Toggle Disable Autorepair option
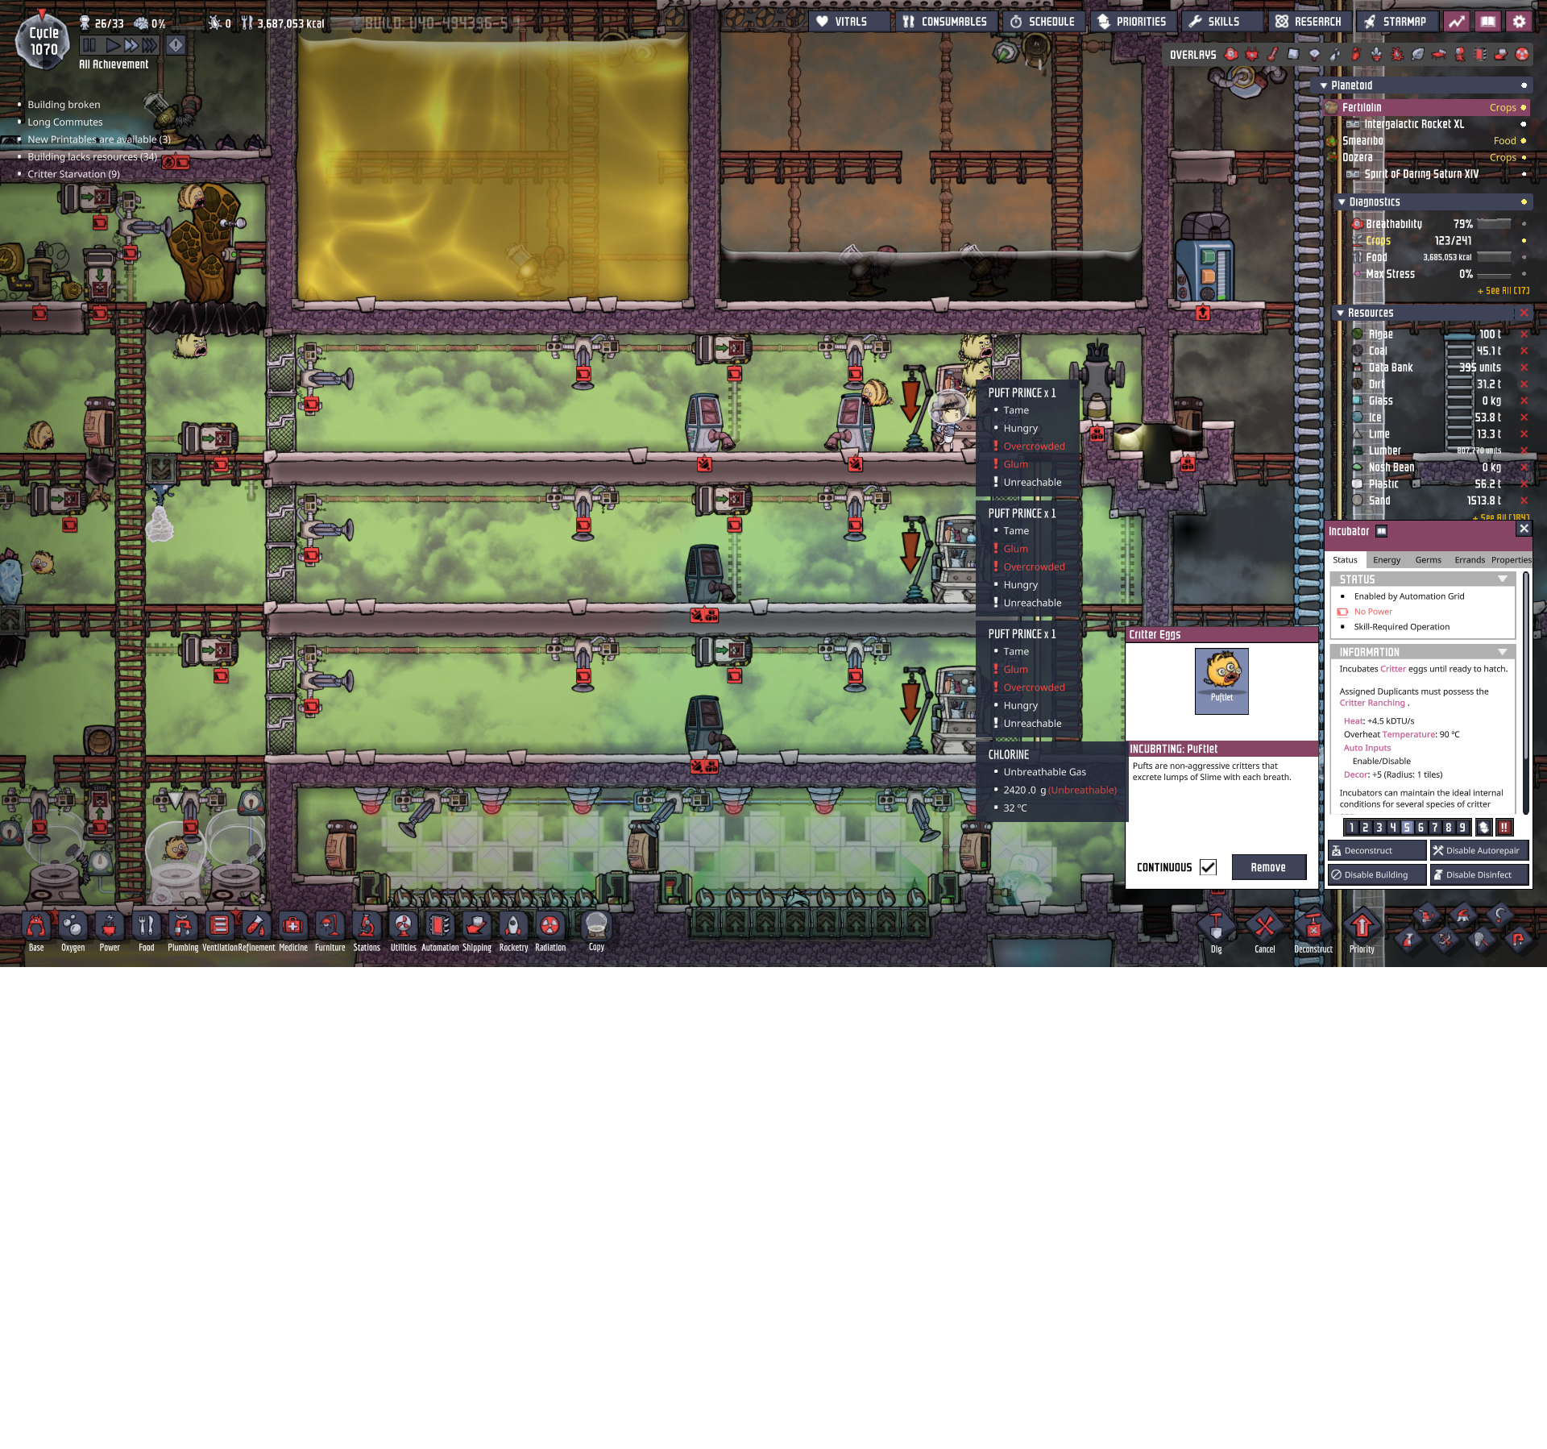Viewport: 1547px width, 1449px height. click(x=1479, y=850)
